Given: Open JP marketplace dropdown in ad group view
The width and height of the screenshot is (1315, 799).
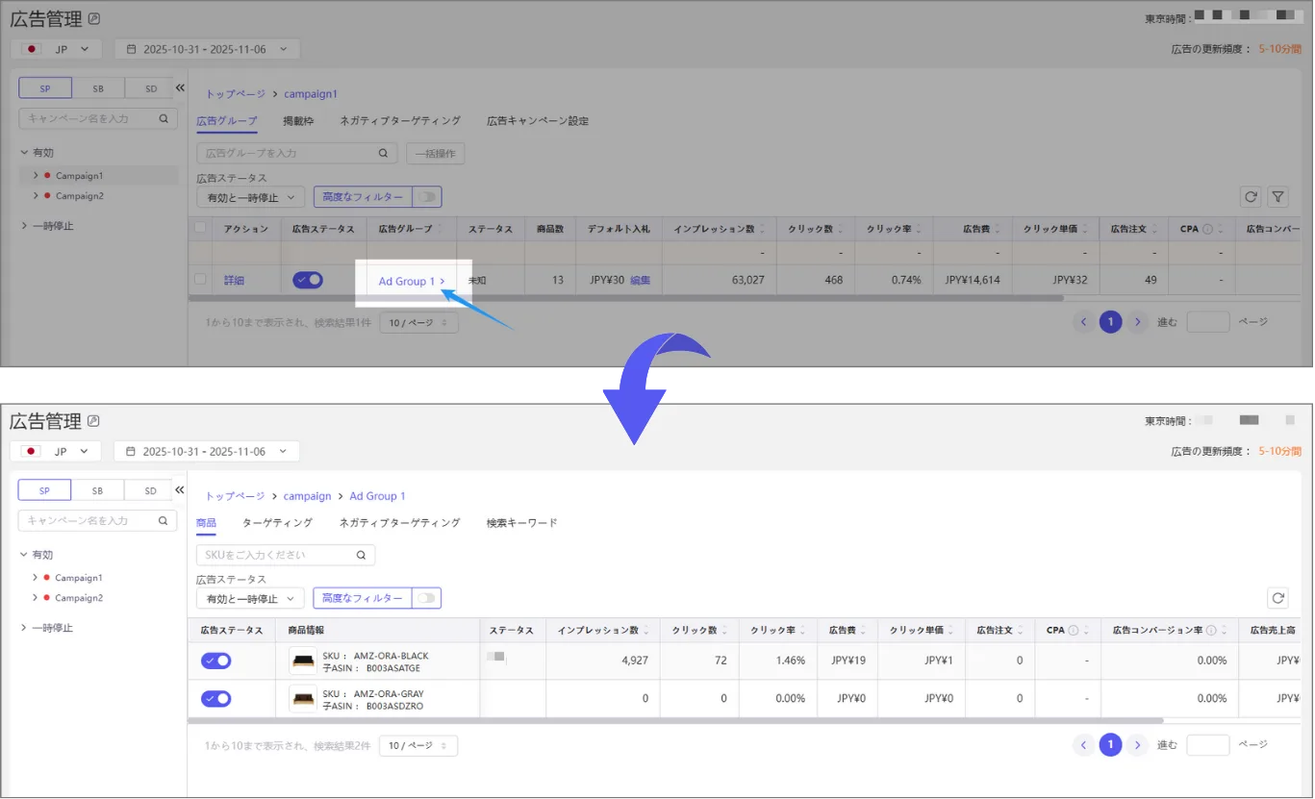Looking at the screenshot, I should click(56, 49).
